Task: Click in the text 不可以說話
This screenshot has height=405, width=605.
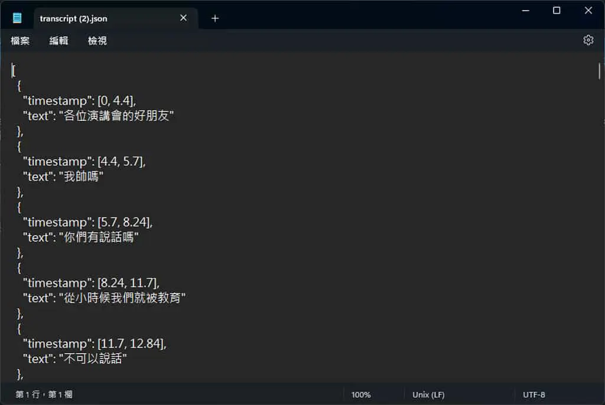Action: click(x=93, y=358)
